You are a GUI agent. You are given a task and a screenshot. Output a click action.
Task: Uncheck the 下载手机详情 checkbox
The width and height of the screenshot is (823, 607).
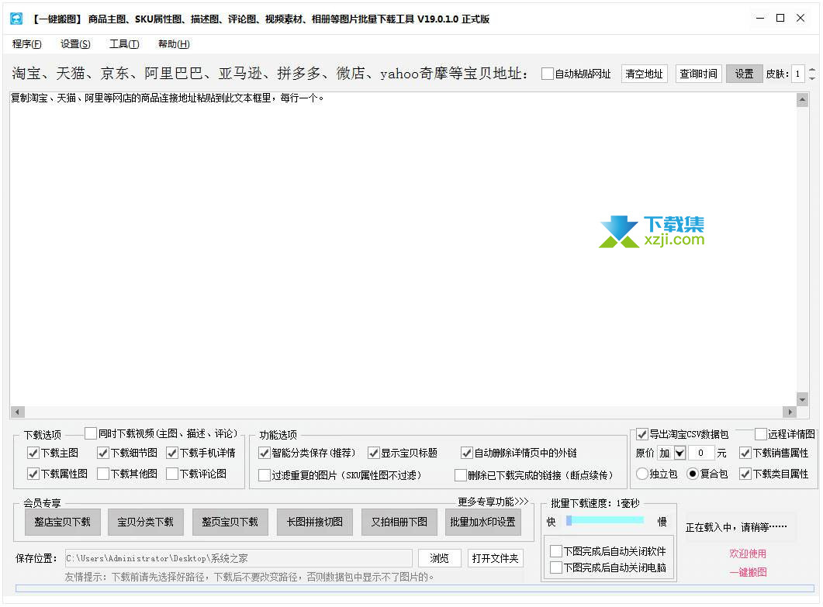[x=172, y=453]
